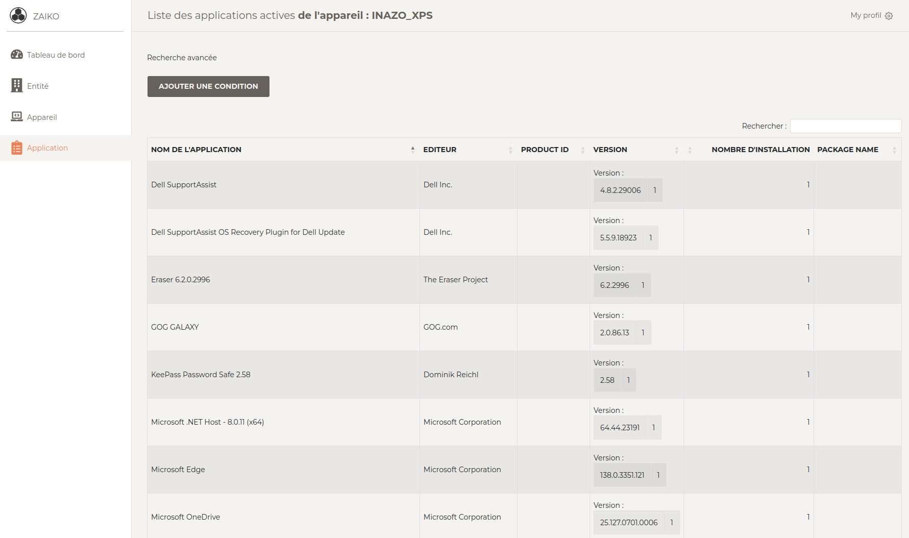Select KeePass Password Safe 2.58 name
This screenshot has height=538, width=909.
[201, 375]
